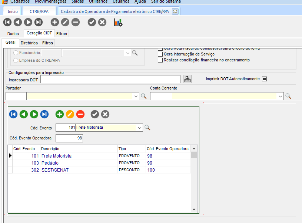Viewport: 302px width, 223px height.
Task: Click the Impressora DOT input field
Action: [x=110, y=79]
